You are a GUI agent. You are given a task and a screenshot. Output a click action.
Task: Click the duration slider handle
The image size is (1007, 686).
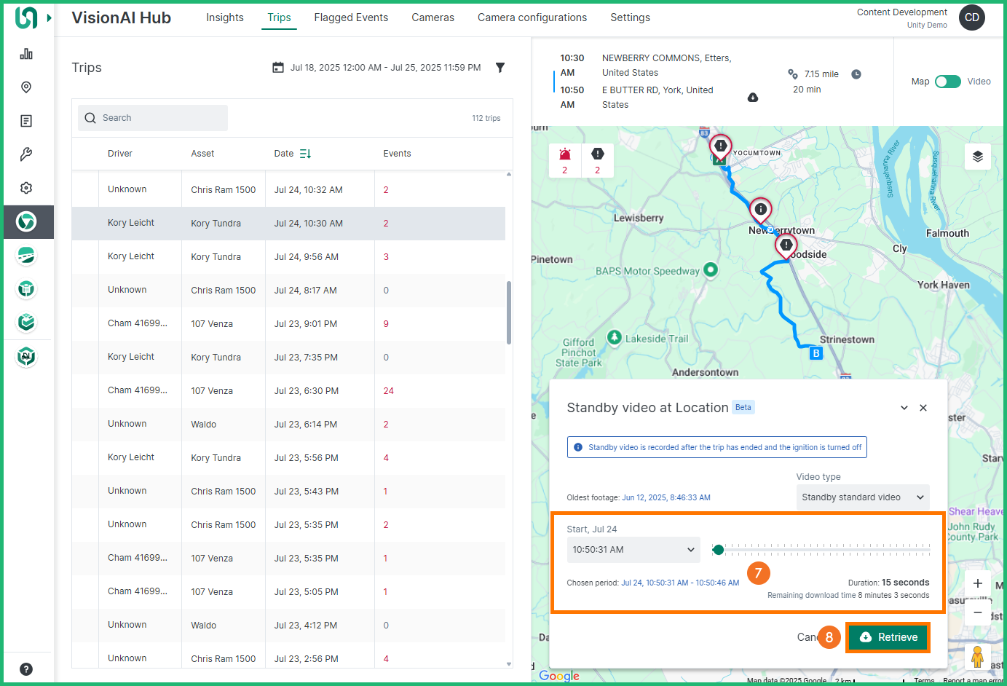(x=719, y=550)
